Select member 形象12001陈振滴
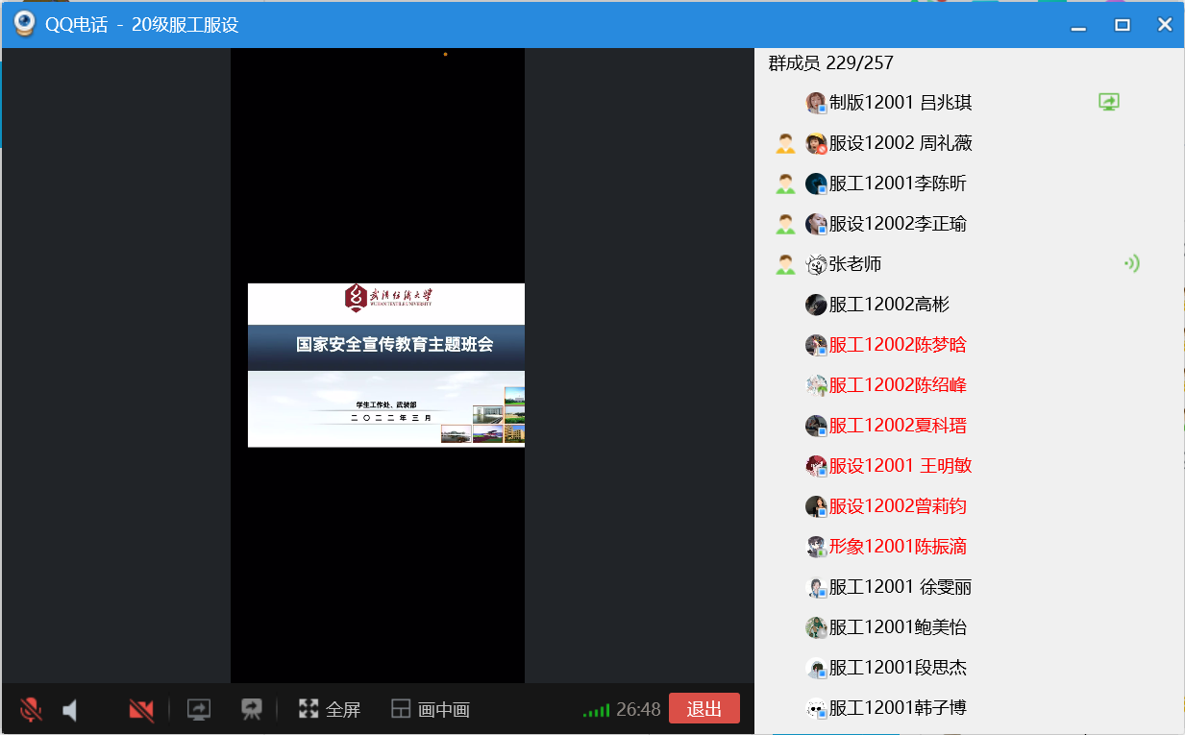 point(897,547)
